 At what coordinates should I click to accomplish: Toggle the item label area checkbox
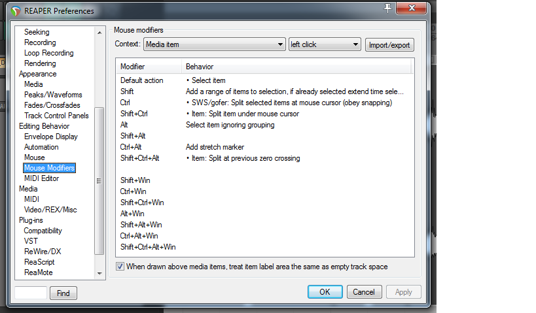(120, 267)
